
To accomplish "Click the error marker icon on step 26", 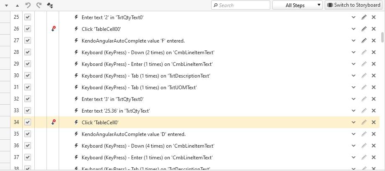I will coord(53,29).
